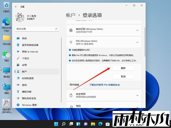Open Edge from the taskbar
This screenshot has height=128, width=171.
[x=100, y=124]
